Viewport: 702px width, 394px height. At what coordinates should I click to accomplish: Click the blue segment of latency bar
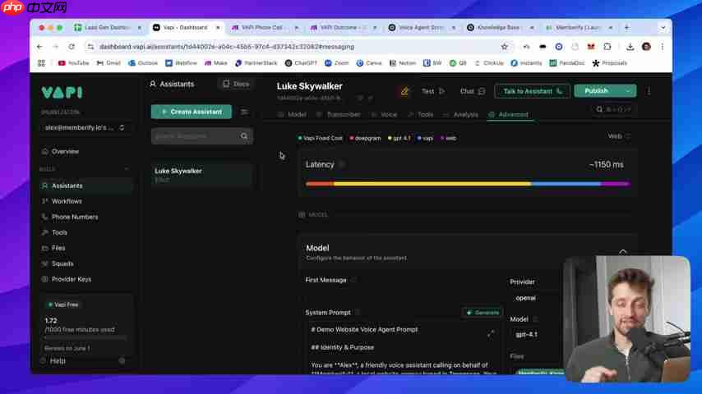(x=566, y=184)
